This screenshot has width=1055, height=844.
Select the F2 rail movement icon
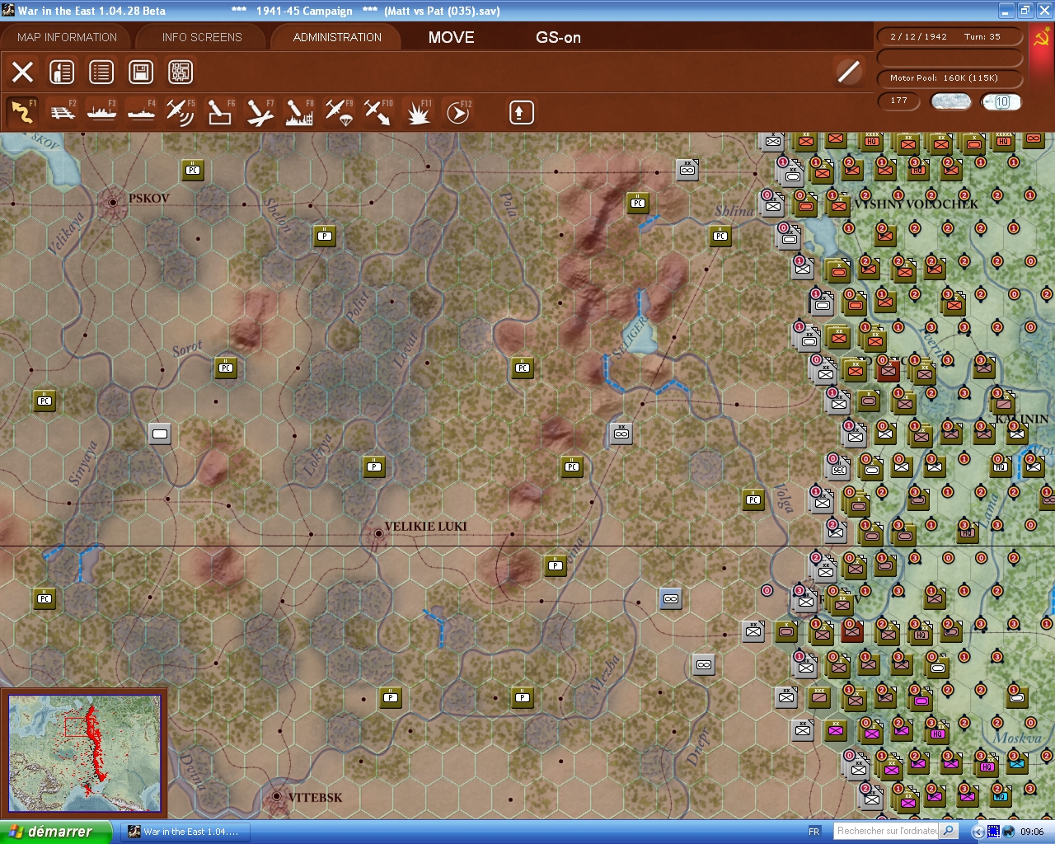(63, 112)
